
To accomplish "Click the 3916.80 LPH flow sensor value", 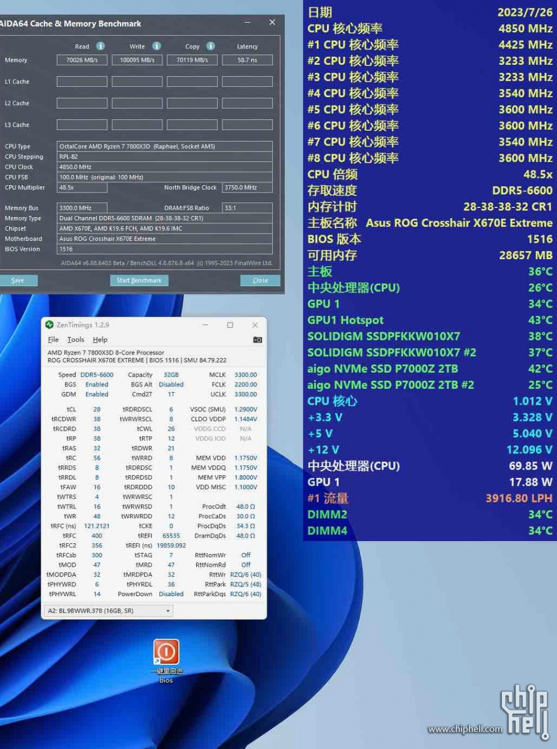I will [519, 498].
